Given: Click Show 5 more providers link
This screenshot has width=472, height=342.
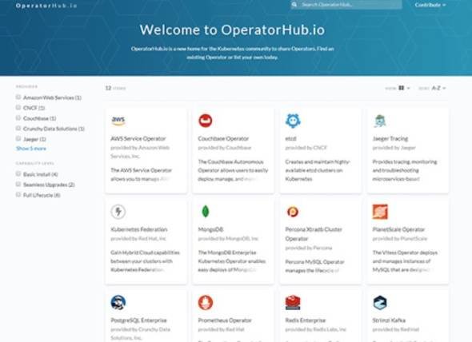Looking at the screenshot, I should [x=31, y=149].
